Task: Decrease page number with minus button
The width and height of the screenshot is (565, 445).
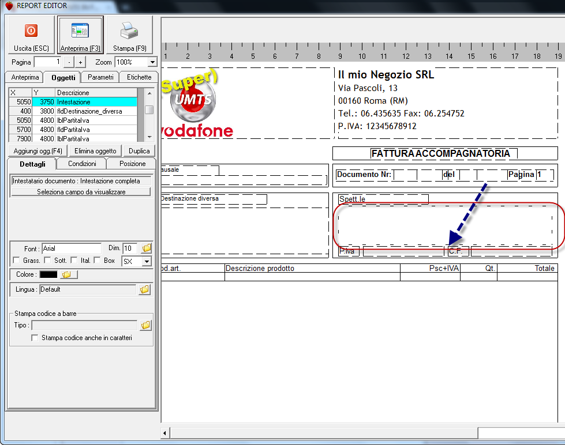Action: point(69,62)
